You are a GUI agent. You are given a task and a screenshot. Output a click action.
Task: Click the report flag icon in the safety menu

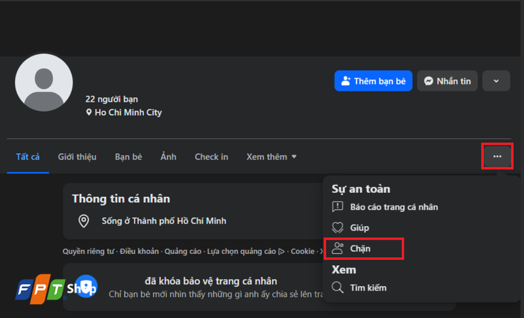pos(337,207)
